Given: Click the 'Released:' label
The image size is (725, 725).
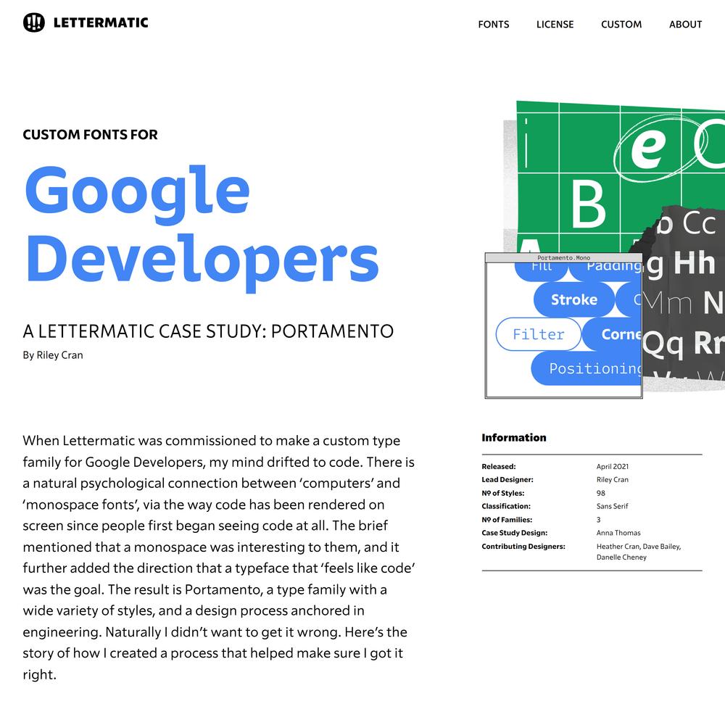Looking at the screenshot, I should tap(499, 466).
